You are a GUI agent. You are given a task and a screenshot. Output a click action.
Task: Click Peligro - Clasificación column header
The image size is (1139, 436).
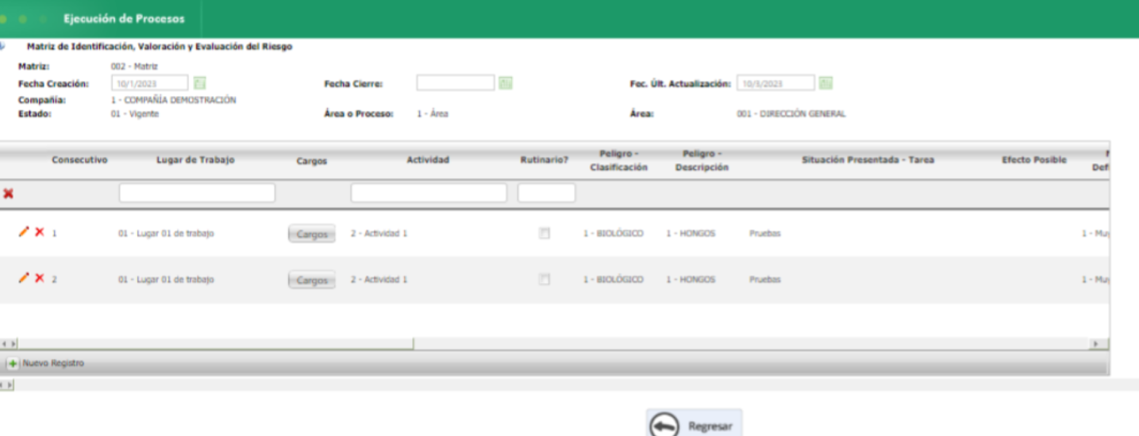click(618, 160)
